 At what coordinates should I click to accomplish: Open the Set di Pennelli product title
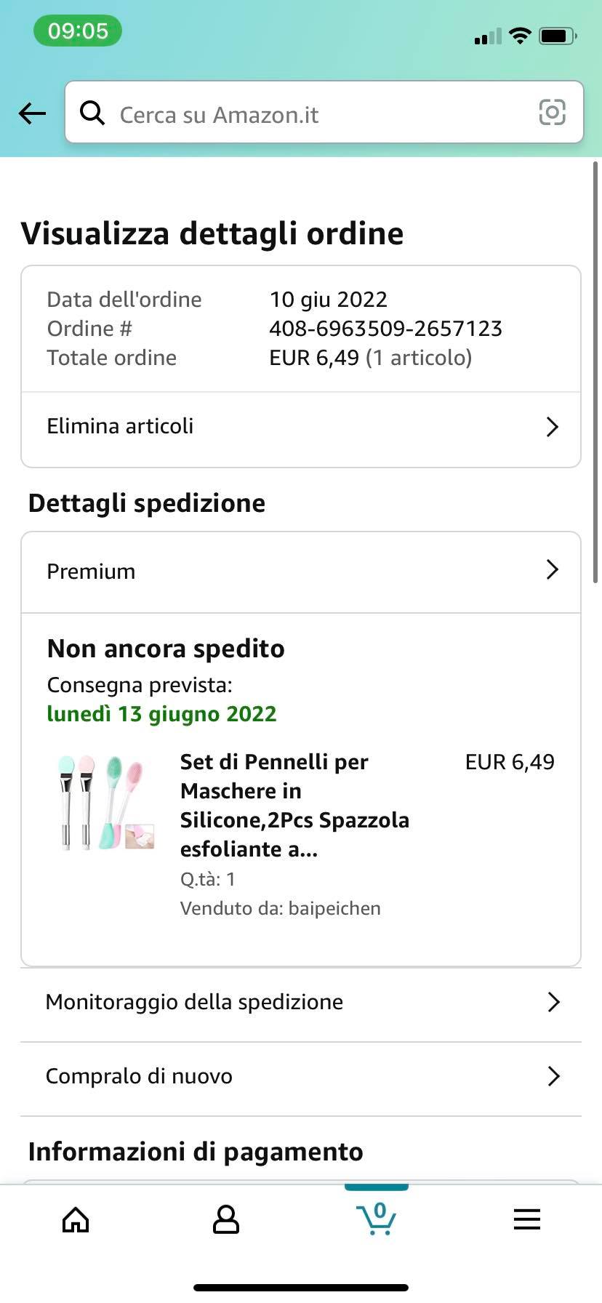point(294,805)
